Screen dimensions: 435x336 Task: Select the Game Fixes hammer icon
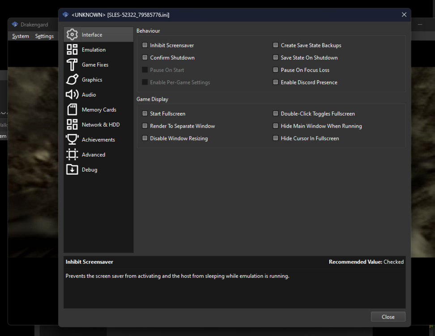click(x=72, y=65)
